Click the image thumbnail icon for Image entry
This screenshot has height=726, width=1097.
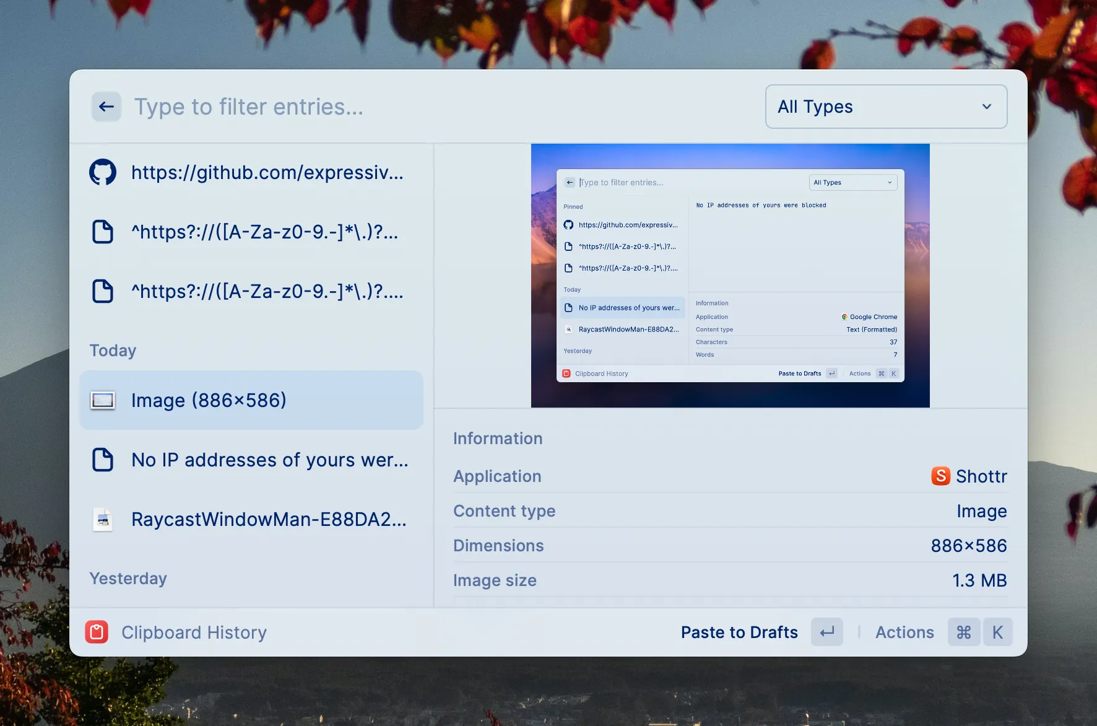click(x=103, y=400)
